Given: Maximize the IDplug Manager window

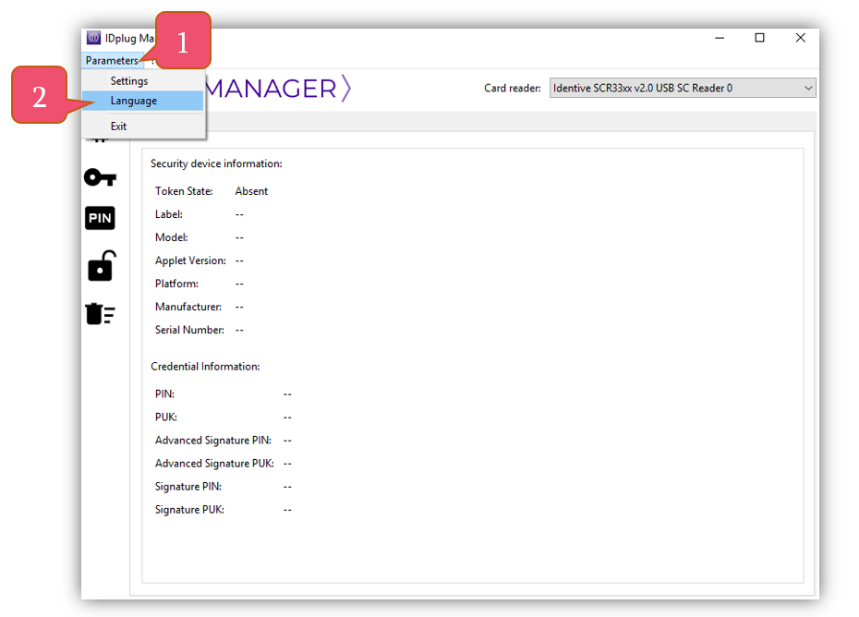Looking at the screenshot, I should tap(759, 38).
